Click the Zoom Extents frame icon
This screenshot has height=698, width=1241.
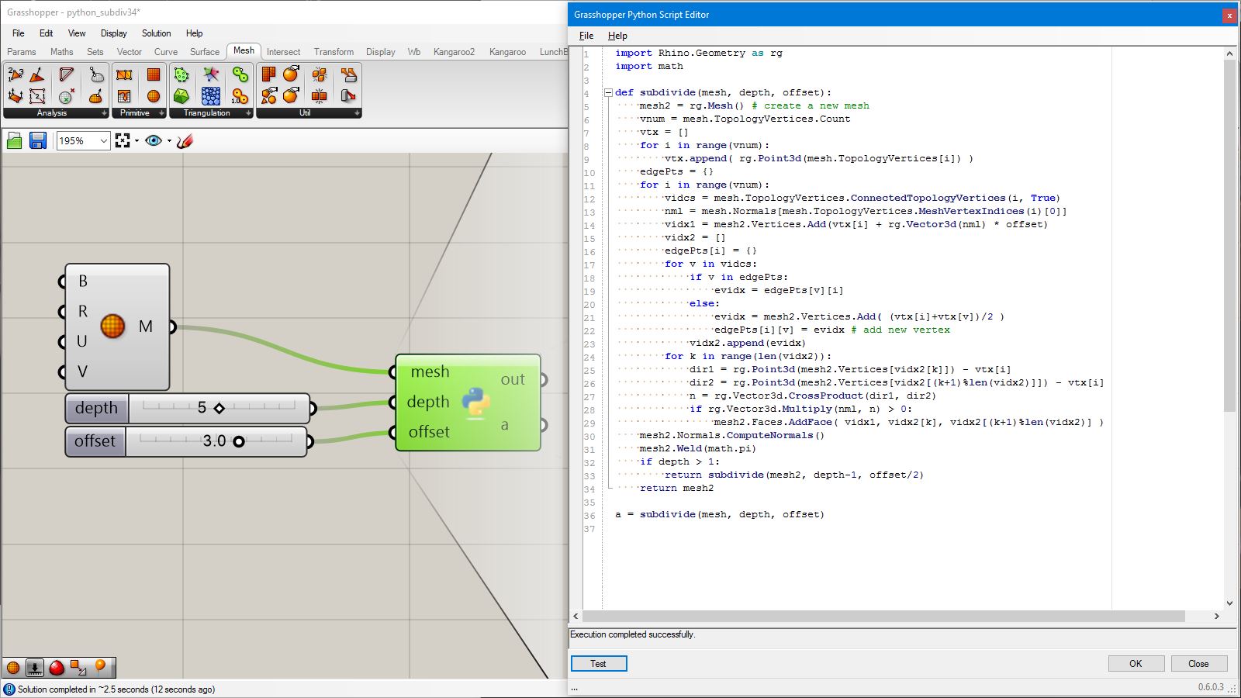[123, 140]
